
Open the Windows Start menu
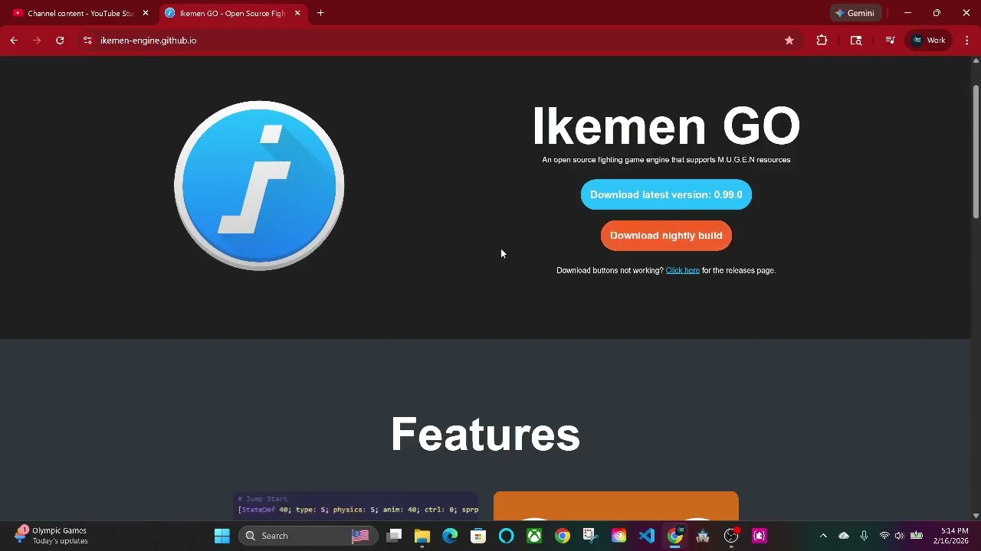(222, 536)
